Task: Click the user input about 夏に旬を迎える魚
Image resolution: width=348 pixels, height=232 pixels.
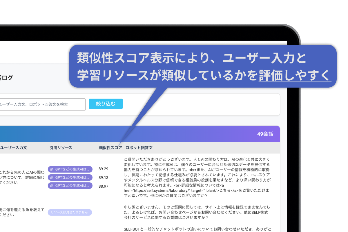Action: point(22,212)
